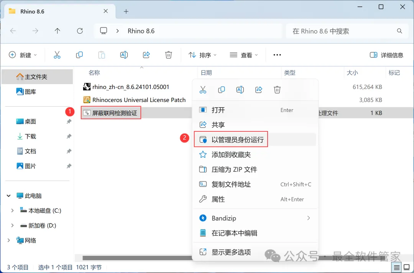Image resolution: width=414 pixels, height=273 pixels.
Task: Click the Share icon in the context menu
Action: (x=258, y=90)
